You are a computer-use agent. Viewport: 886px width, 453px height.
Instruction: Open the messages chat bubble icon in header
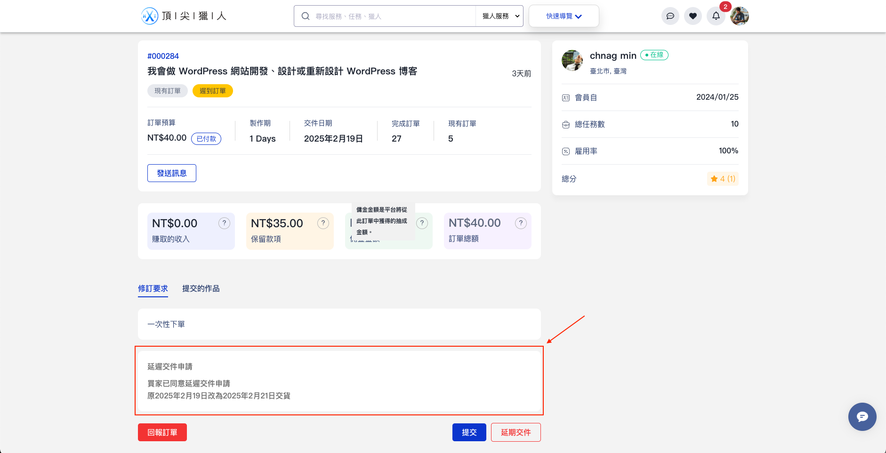coord(670,16)
